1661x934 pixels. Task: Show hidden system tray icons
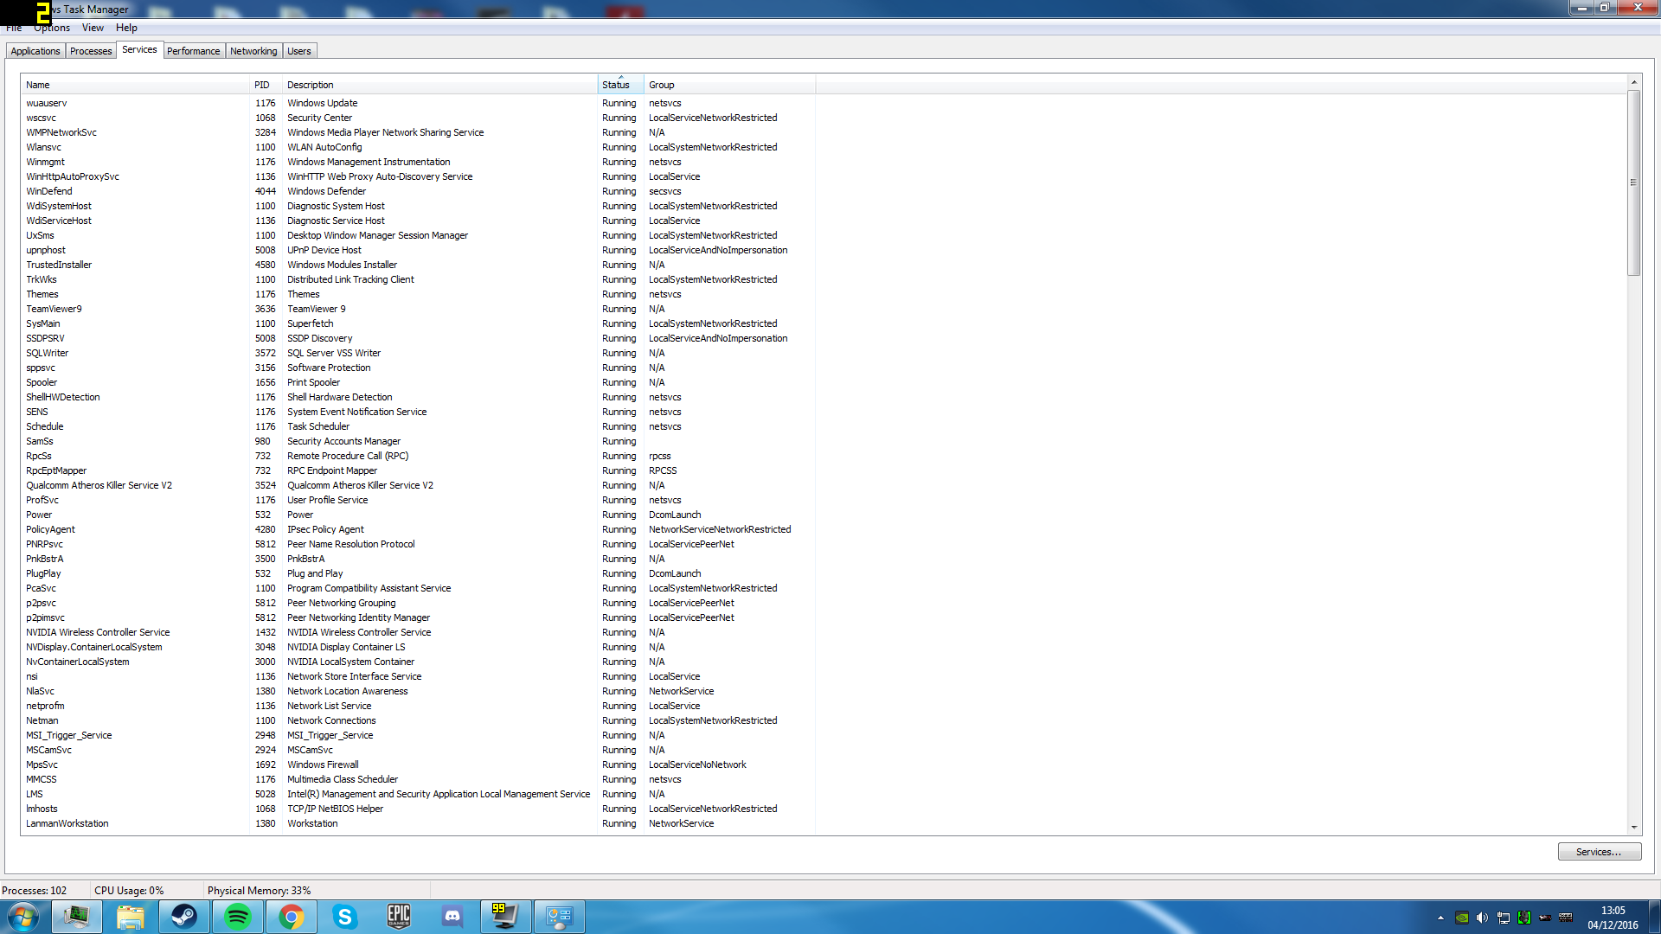(x=1440, y=918)
